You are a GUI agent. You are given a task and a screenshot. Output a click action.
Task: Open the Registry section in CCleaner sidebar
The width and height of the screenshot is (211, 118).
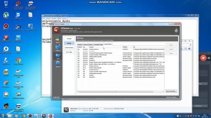pos(58,48)
